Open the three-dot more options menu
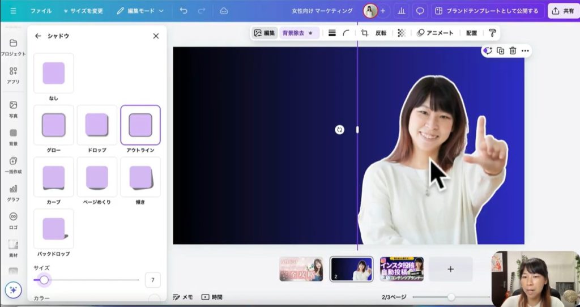Image resolution: width=580 pixels, height=307 pixels. [525, 51]
